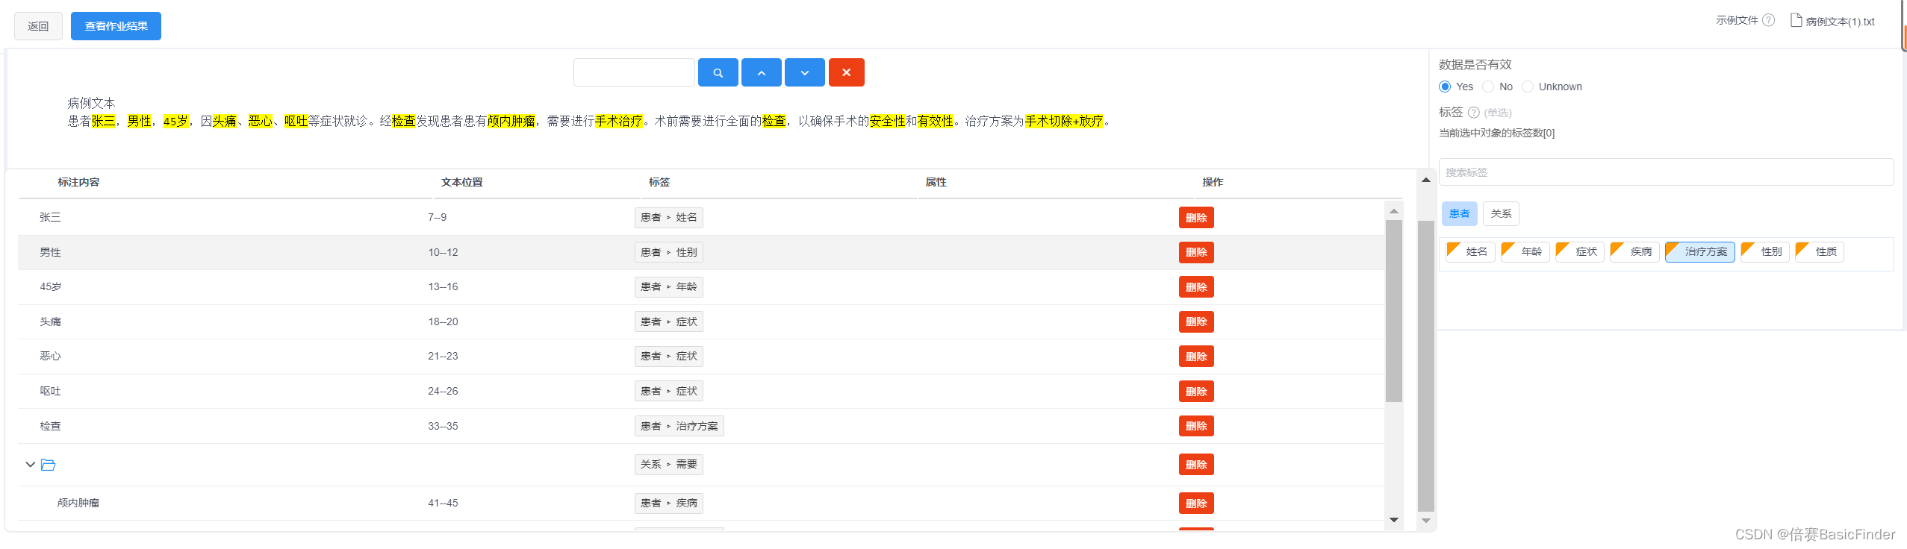Image resolution: width=1907 pixels, height=549 pixels.
Task: Click inner table scrollbar down arrow
Action: pyautogui.click(x=1393, y=520)
